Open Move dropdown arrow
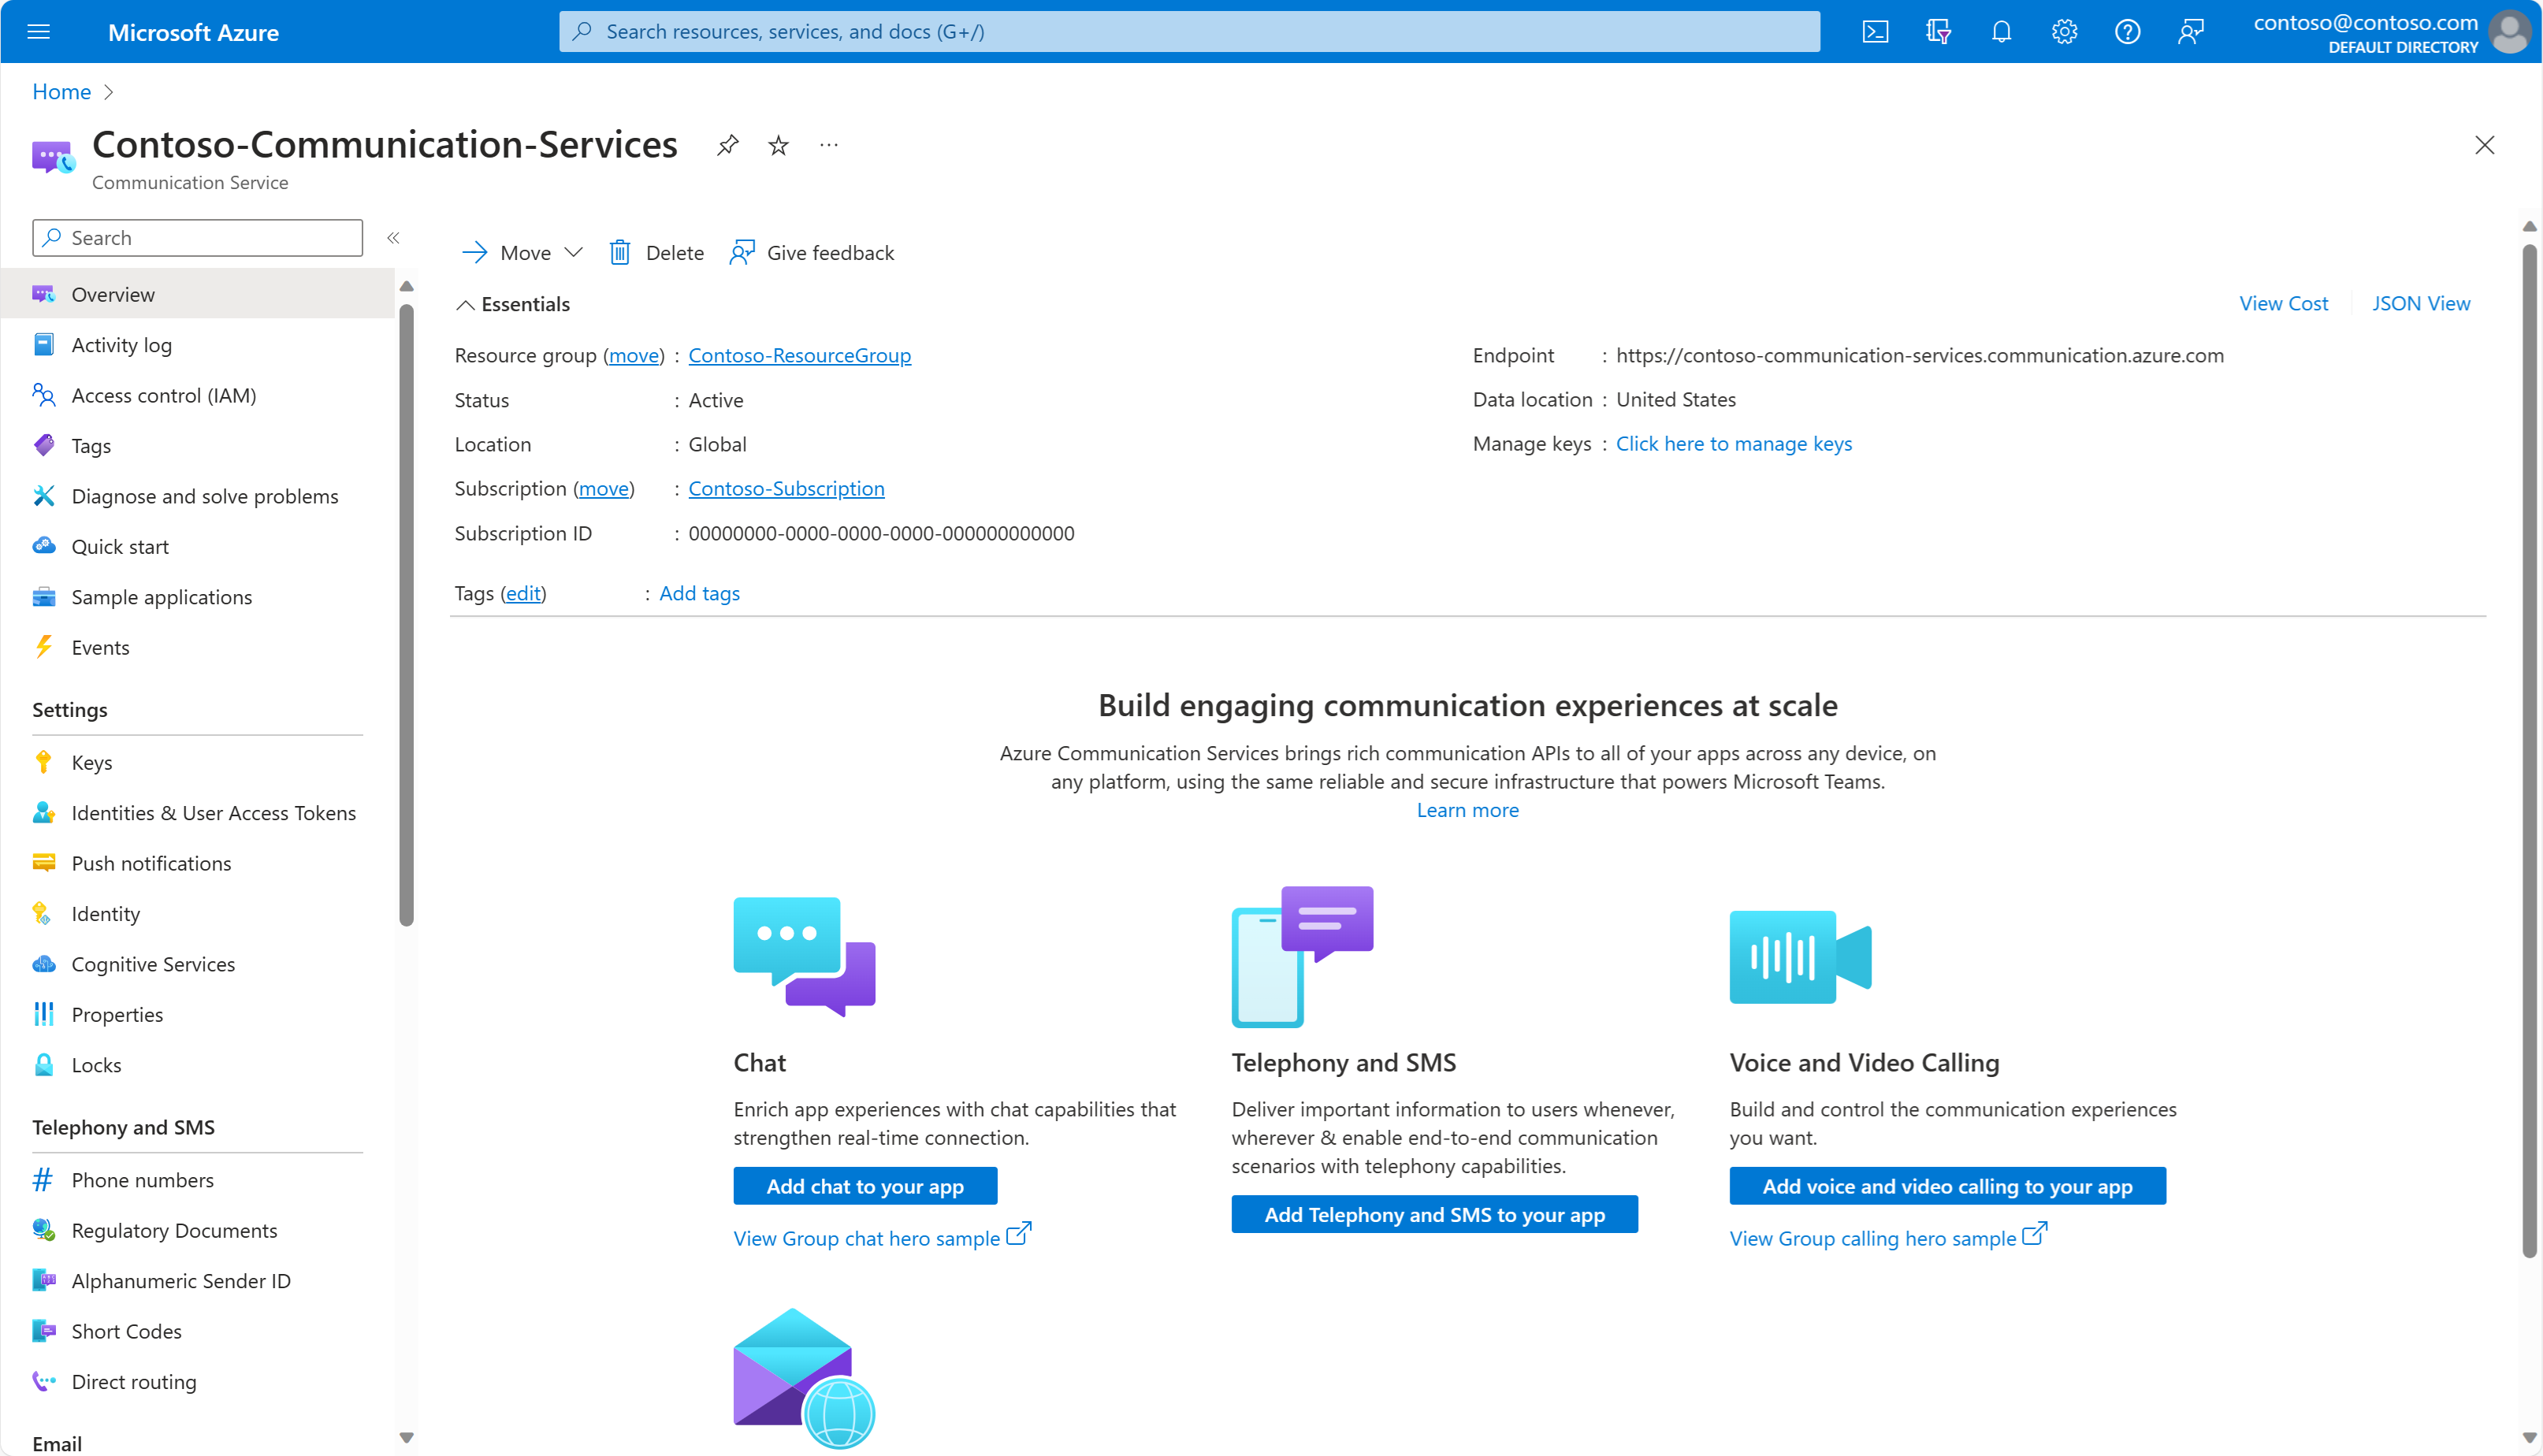Viewport: 2543px width, 1456px height. [573, 251]
